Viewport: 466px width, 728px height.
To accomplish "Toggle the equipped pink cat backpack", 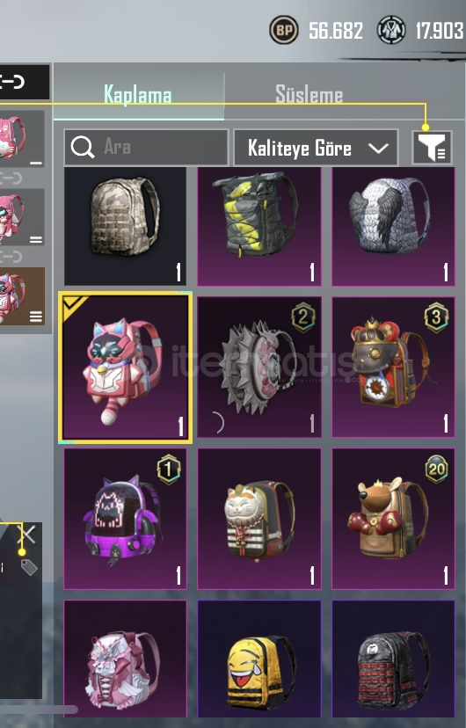I will pos(126,368).
